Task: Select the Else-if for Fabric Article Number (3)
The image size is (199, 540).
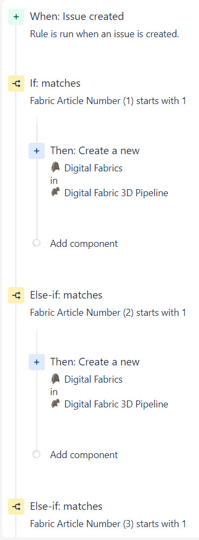Action: tap(66, 506)
